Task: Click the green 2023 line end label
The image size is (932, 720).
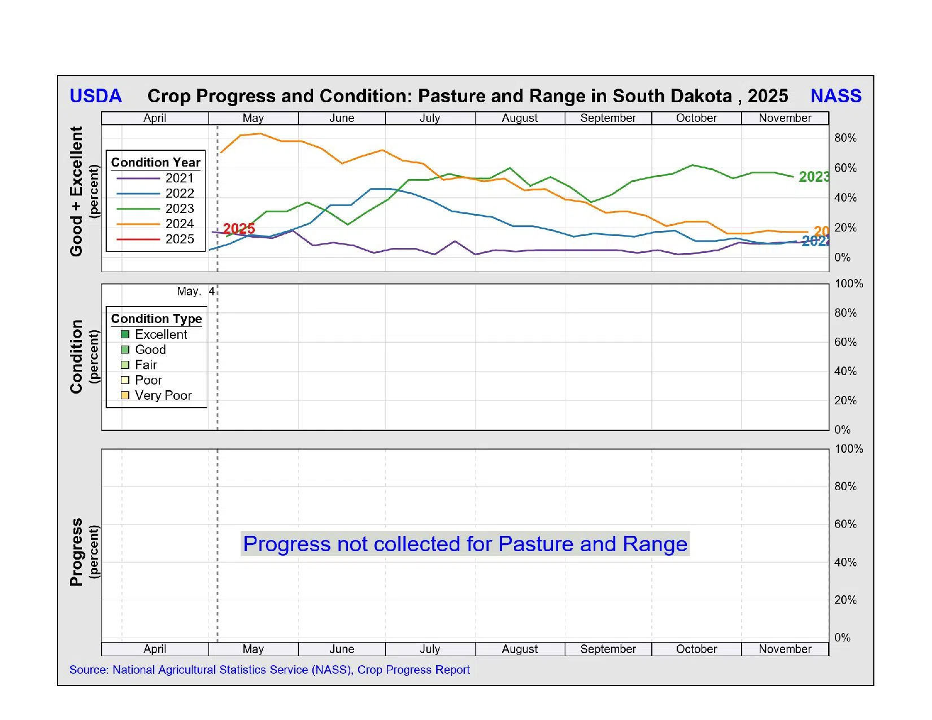Action: pyautogui.click(x=813, y=177)
